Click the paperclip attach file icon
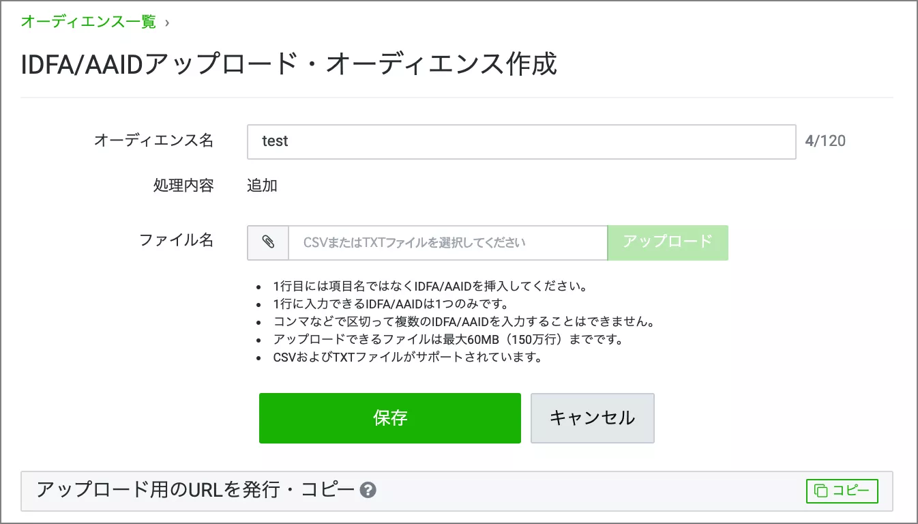 268,243
